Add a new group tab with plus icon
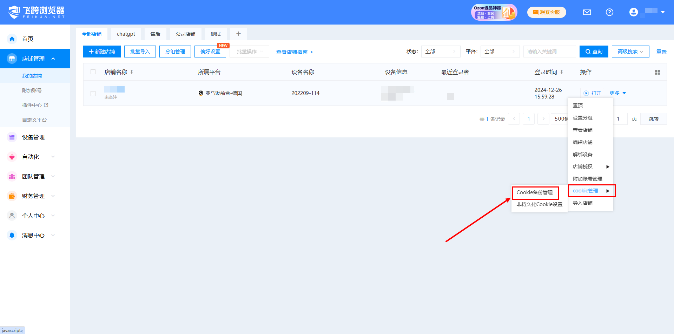The width and height of the screenshot is (674, 334). [238, 34]
